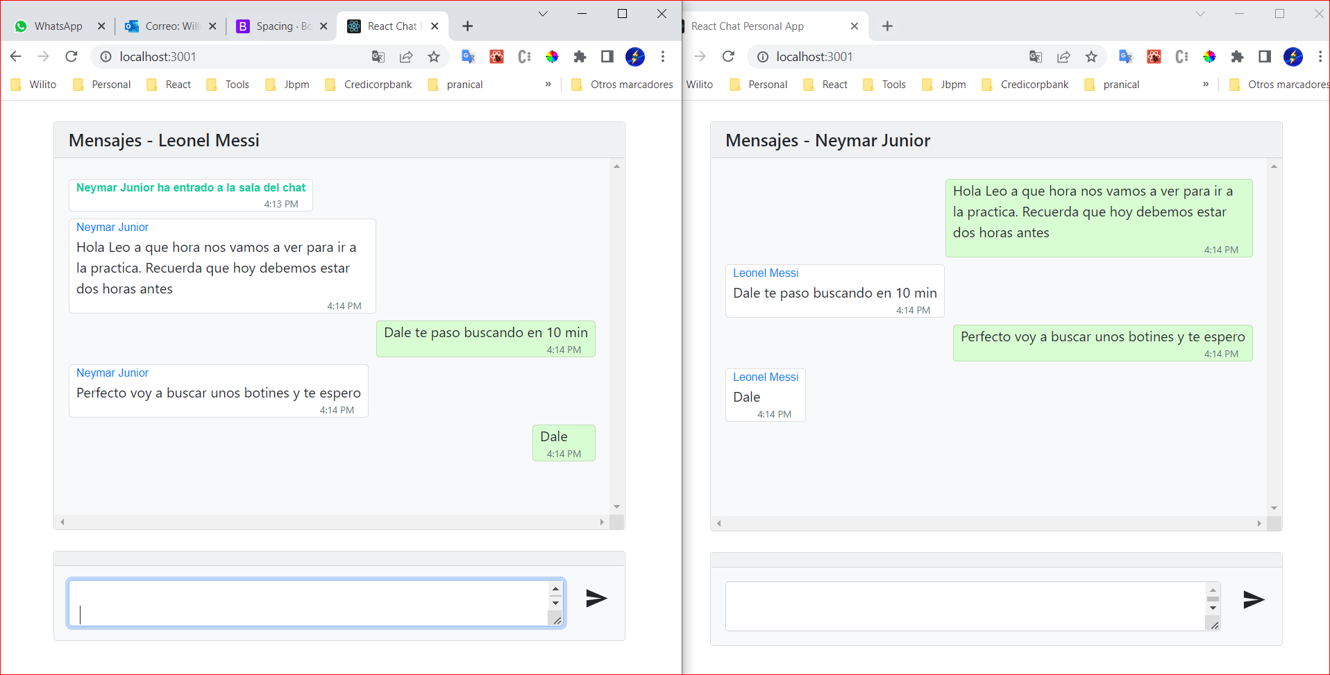Image resolution: width=1330 pixels, height=675 pixels.
Task: Click the WhatsApp tab favicon
Action: (x=22, y=26)
